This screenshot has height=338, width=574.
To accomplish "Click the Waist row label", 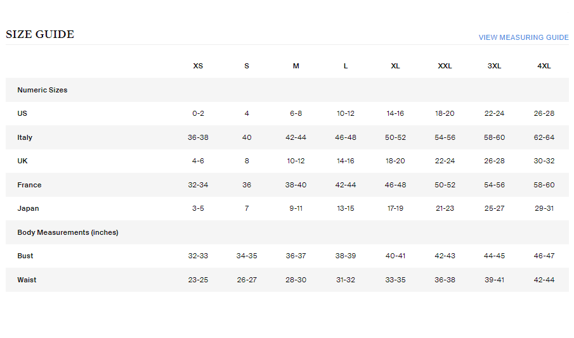I will 27,280.
